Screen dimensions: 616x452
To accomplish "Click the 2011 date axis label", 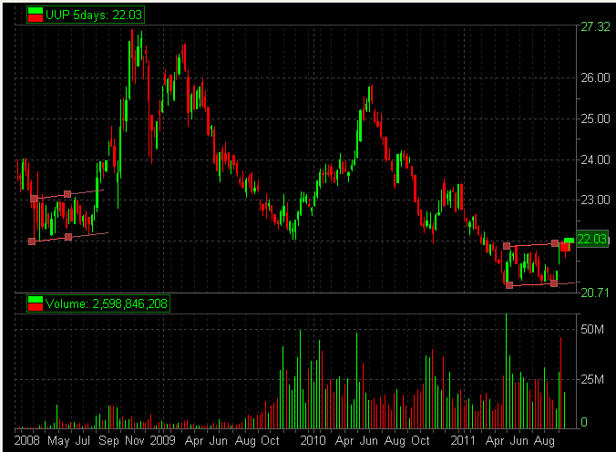I will [x=463, y=440].
